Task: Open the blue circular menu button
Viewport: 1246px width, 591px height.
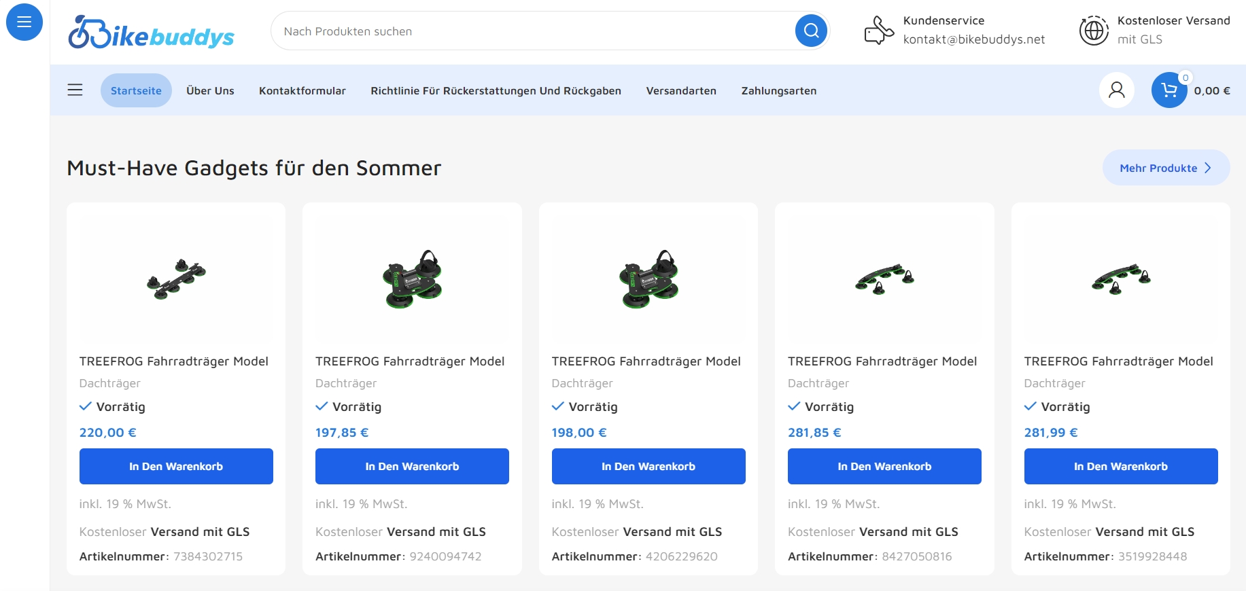Action: 24,22
